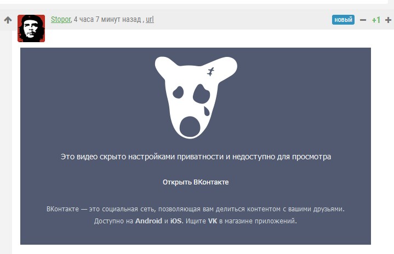Downvote the comment with the minus icon
This screenshot has height=254, width=394.
pyautogui.click(x=363, y=20)
